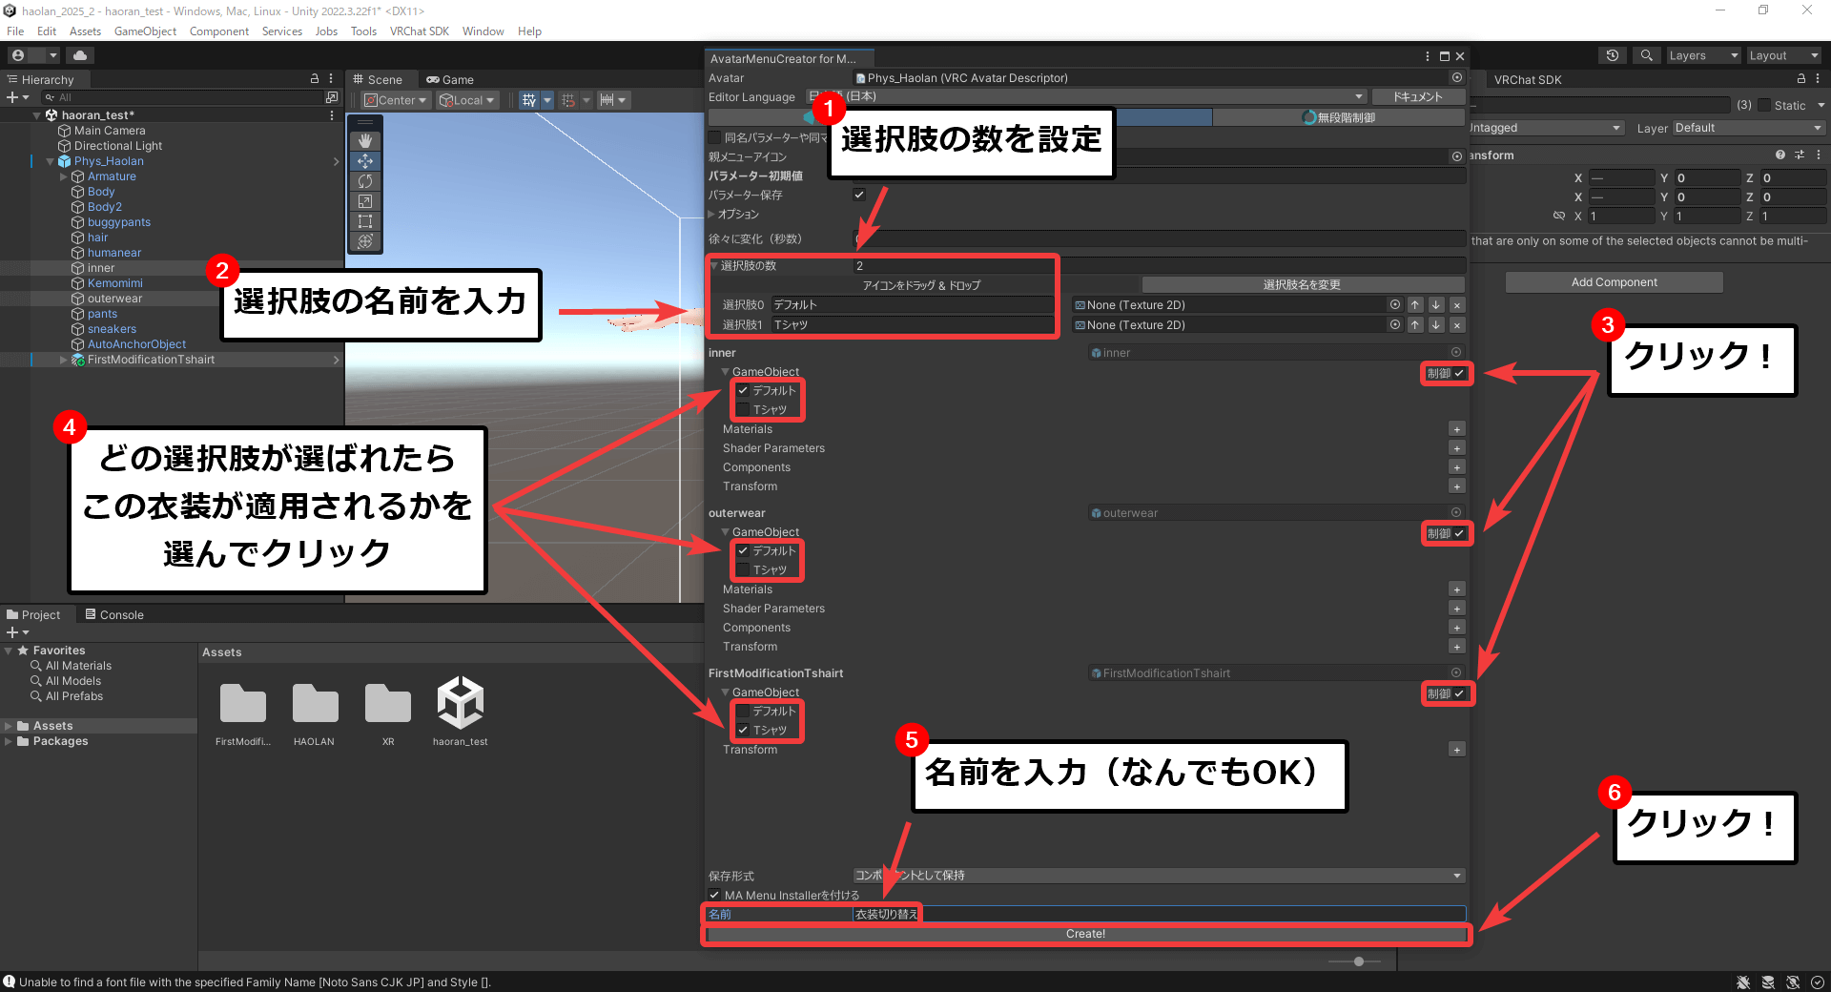Image resolution: width=1831 pixels, height=992 pixels.
Task: Check inner Tシャツ checkbox
Action: click(743, 409)
